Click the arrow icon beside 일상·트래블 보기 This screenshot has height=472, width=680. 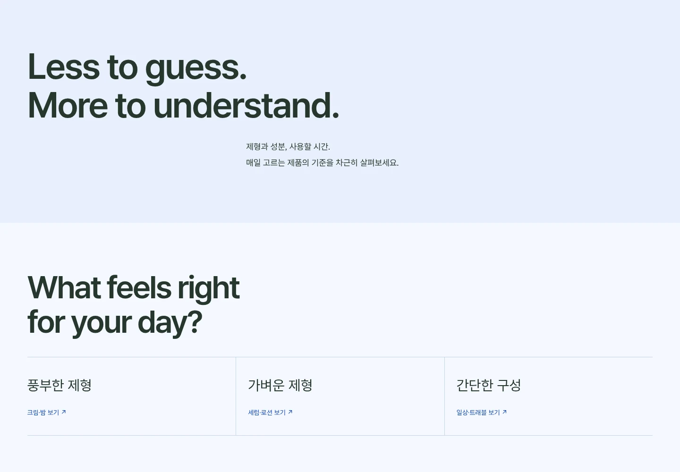pos(504,412)
